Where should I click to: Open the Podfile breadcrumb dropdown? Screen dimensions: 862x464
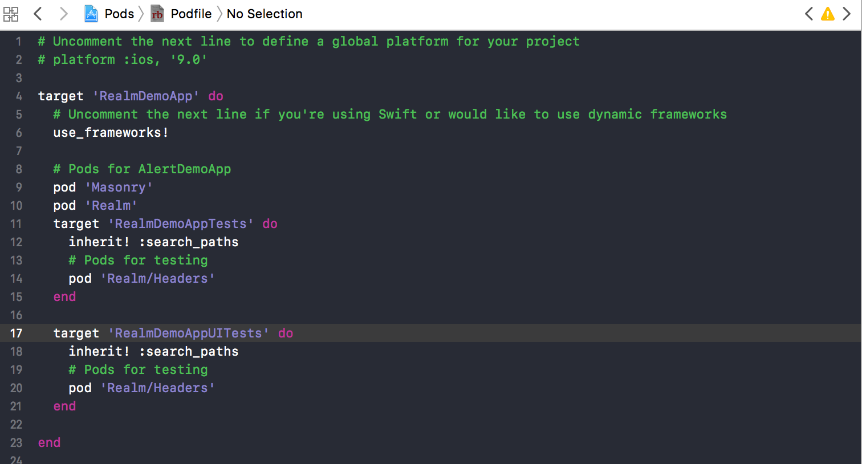pyautogui.click(x=191, y=14)
